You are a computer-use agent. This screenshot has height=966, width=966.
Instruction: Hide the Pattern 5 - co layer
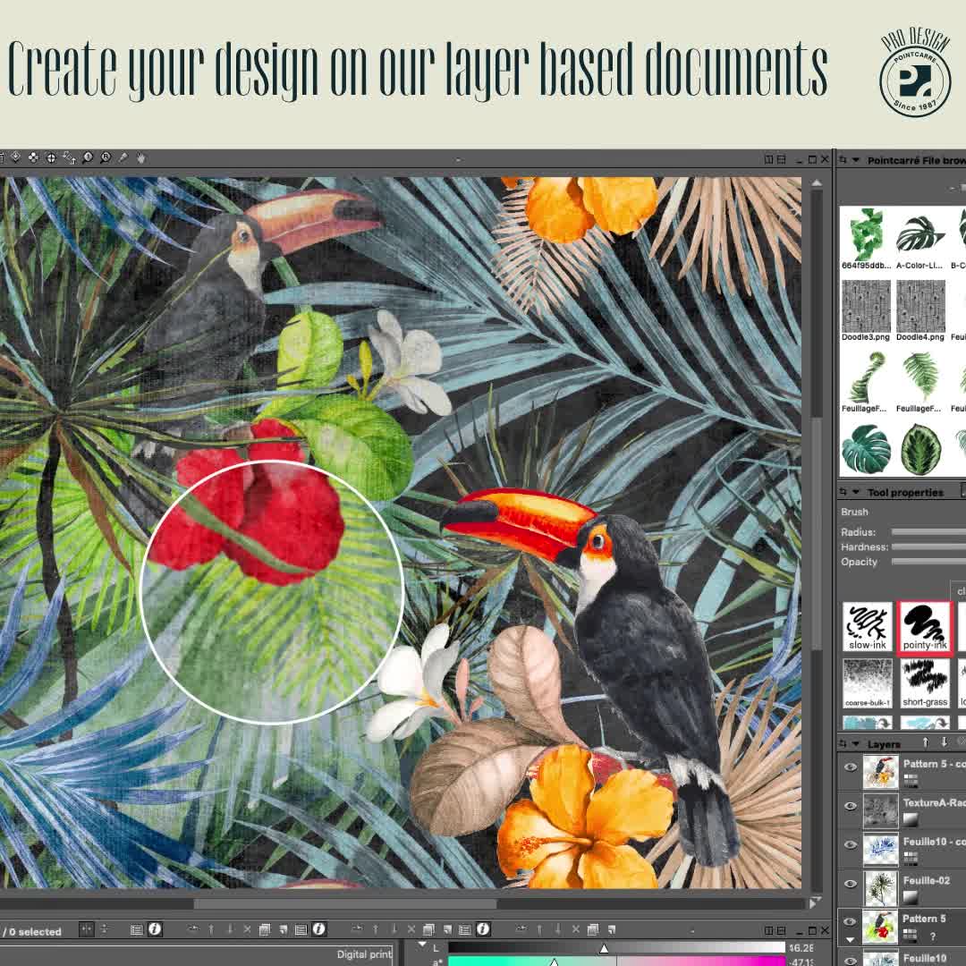[851, 767]
